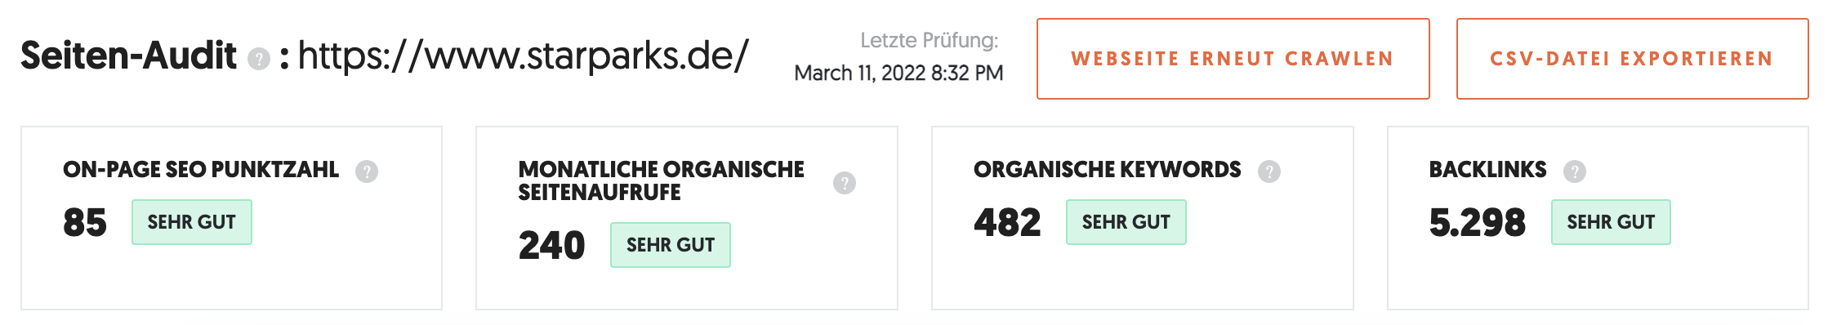
Task: Click the help icon for Monatliche Organische Seitenaufrufe
Action: tap(845, 183)
